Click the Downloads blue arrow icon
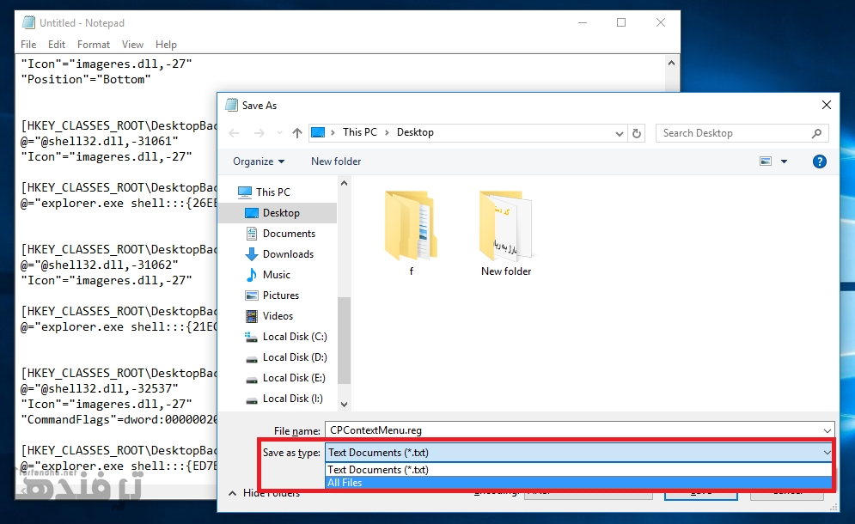This screenshot has width=855, height=524. 252,254
